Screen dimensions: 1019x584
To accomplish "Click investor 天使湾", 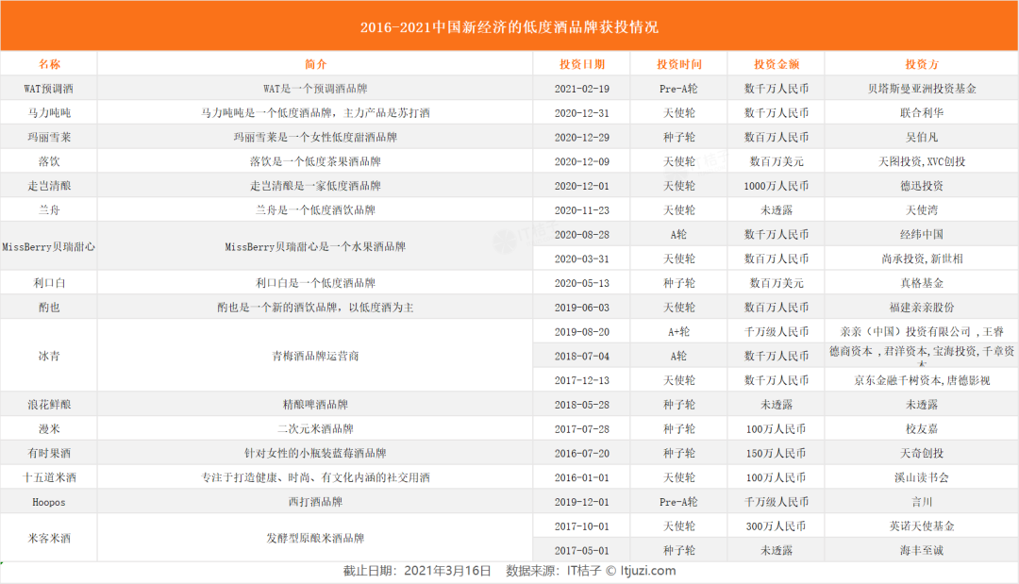I will click(922, 210).
